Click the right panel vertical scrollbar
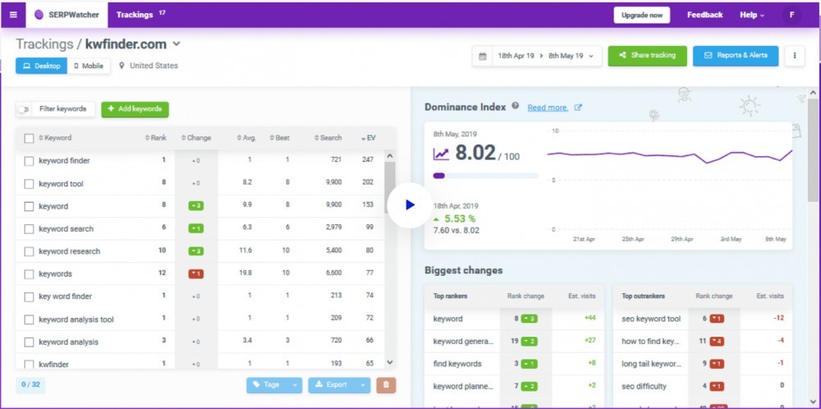 point(813,149)
